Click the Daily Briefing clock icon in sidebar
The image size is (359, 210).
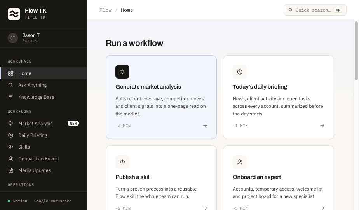click(10, 135)
